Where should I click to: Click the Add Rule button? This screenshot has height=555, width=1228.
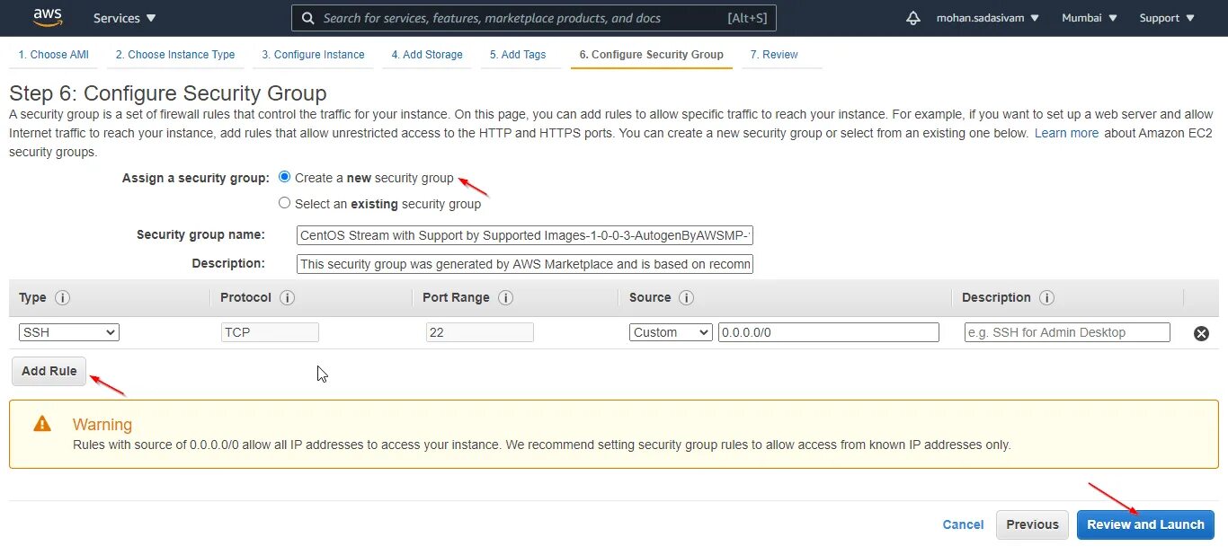pos(49,371)
